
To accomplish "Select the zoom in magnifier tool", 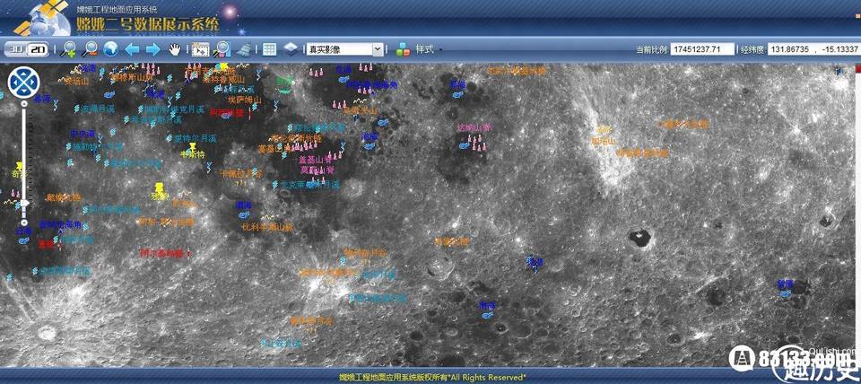I will point(68,49).
